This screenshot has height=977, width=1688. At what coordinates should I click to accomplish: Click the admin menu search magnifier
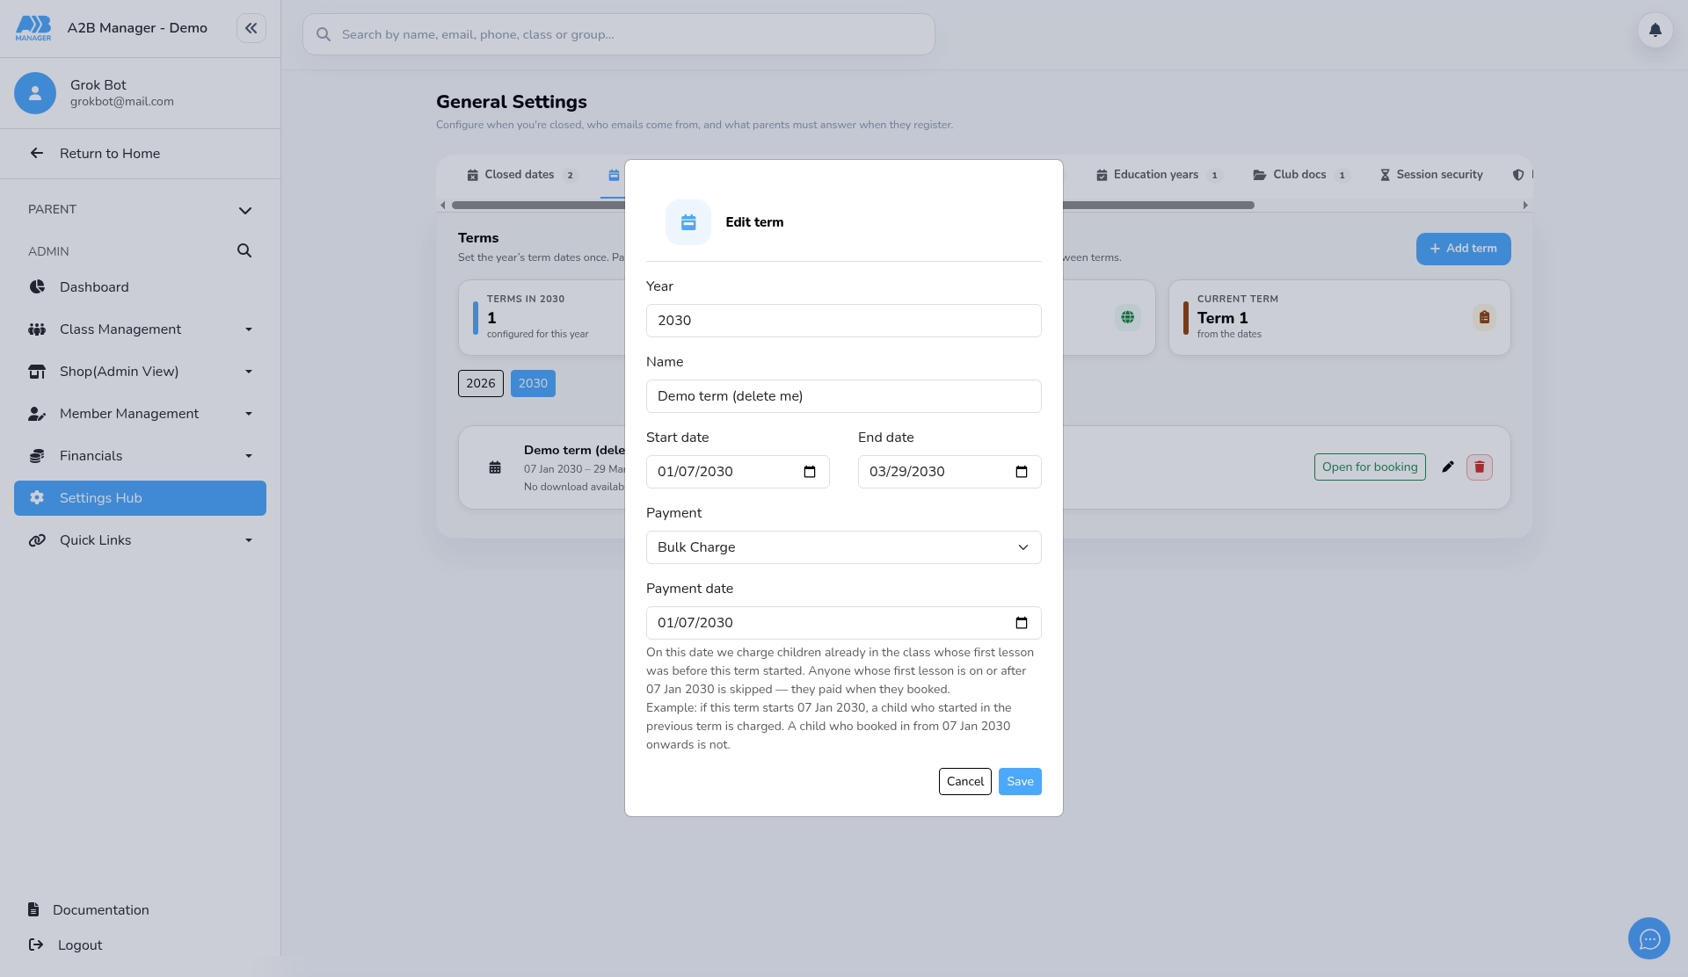tap(244, 251)
